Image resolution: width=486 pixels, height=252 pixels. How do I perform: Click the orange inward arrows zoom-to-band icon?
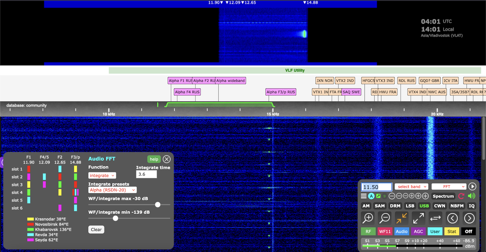click(402, 218)
